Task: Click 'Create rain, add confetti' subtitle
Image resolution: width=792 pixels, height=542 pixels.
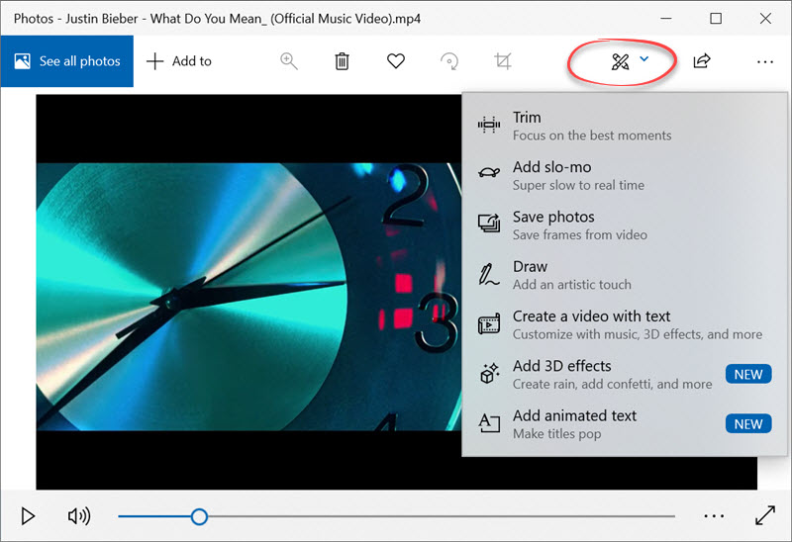Action: click(x=612, y=385)
